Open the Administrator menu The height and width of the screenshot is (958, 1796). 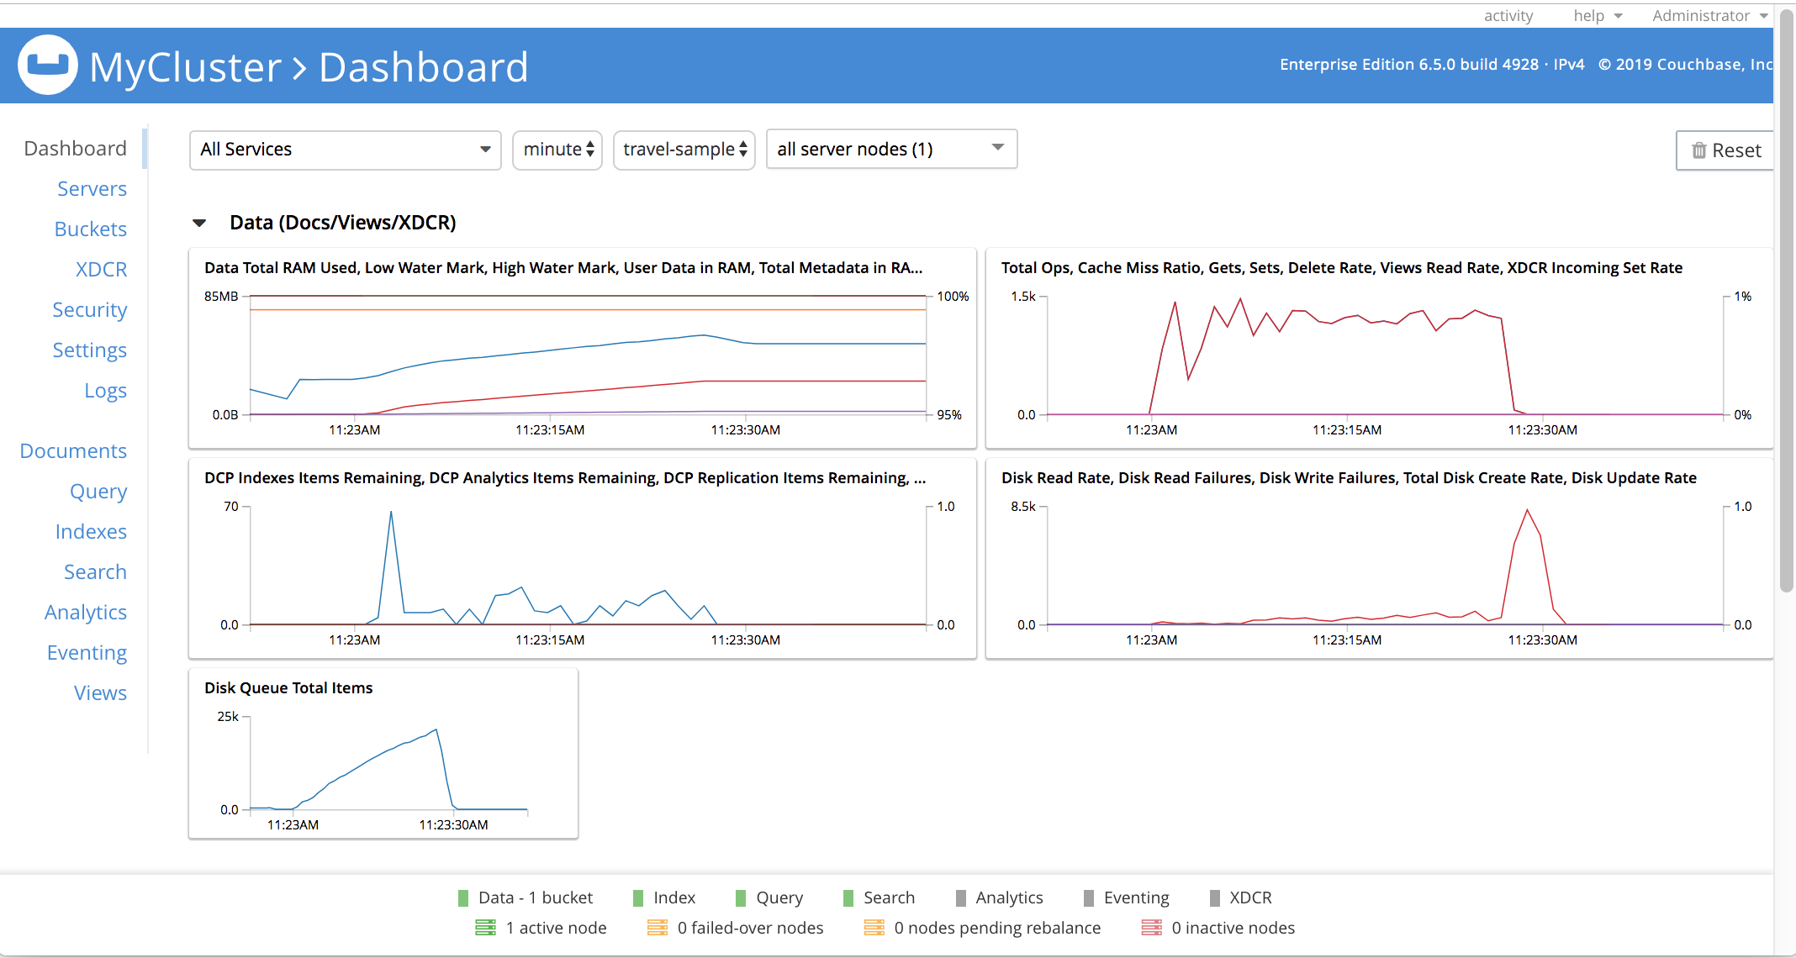(1709, 15)
